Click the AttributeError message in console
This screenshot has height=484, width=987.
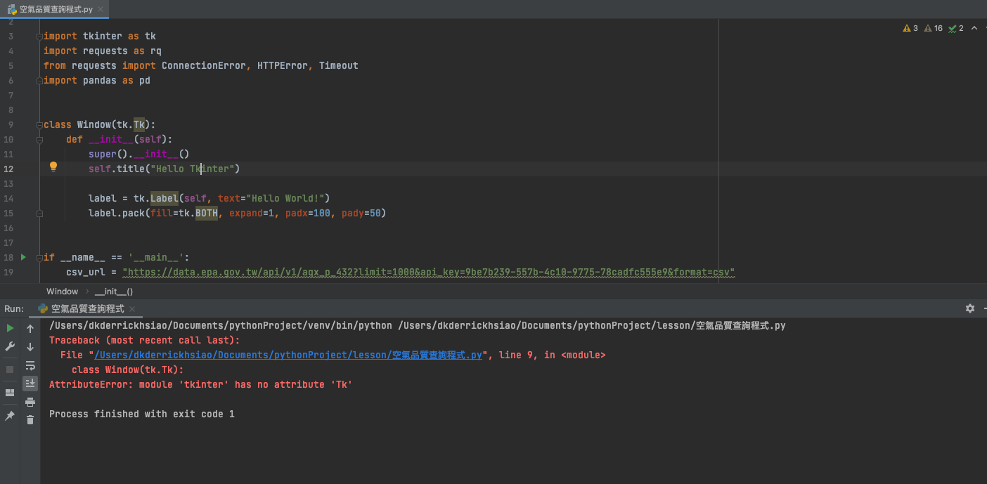(201, 384)
